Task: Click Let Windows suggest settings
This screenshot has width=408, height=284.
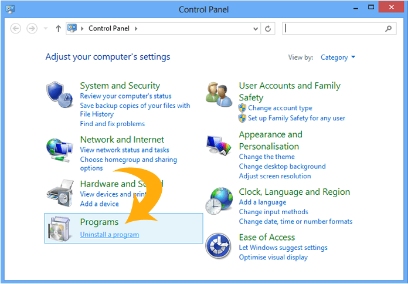Action: [283, 248]
